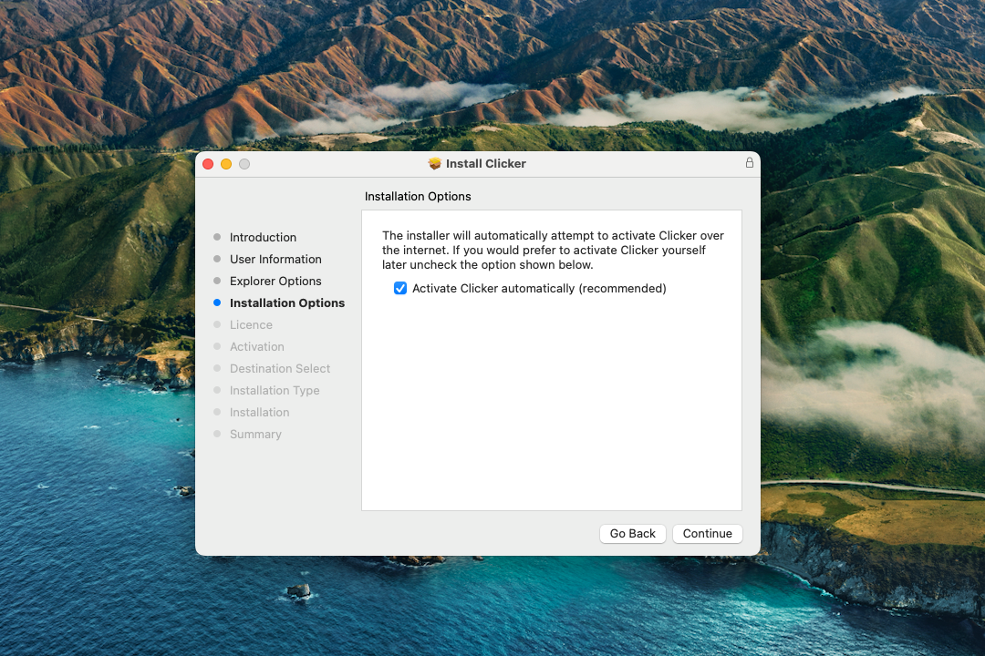
Task: Select the Explorer Options step
Action: tap(275, 281)
